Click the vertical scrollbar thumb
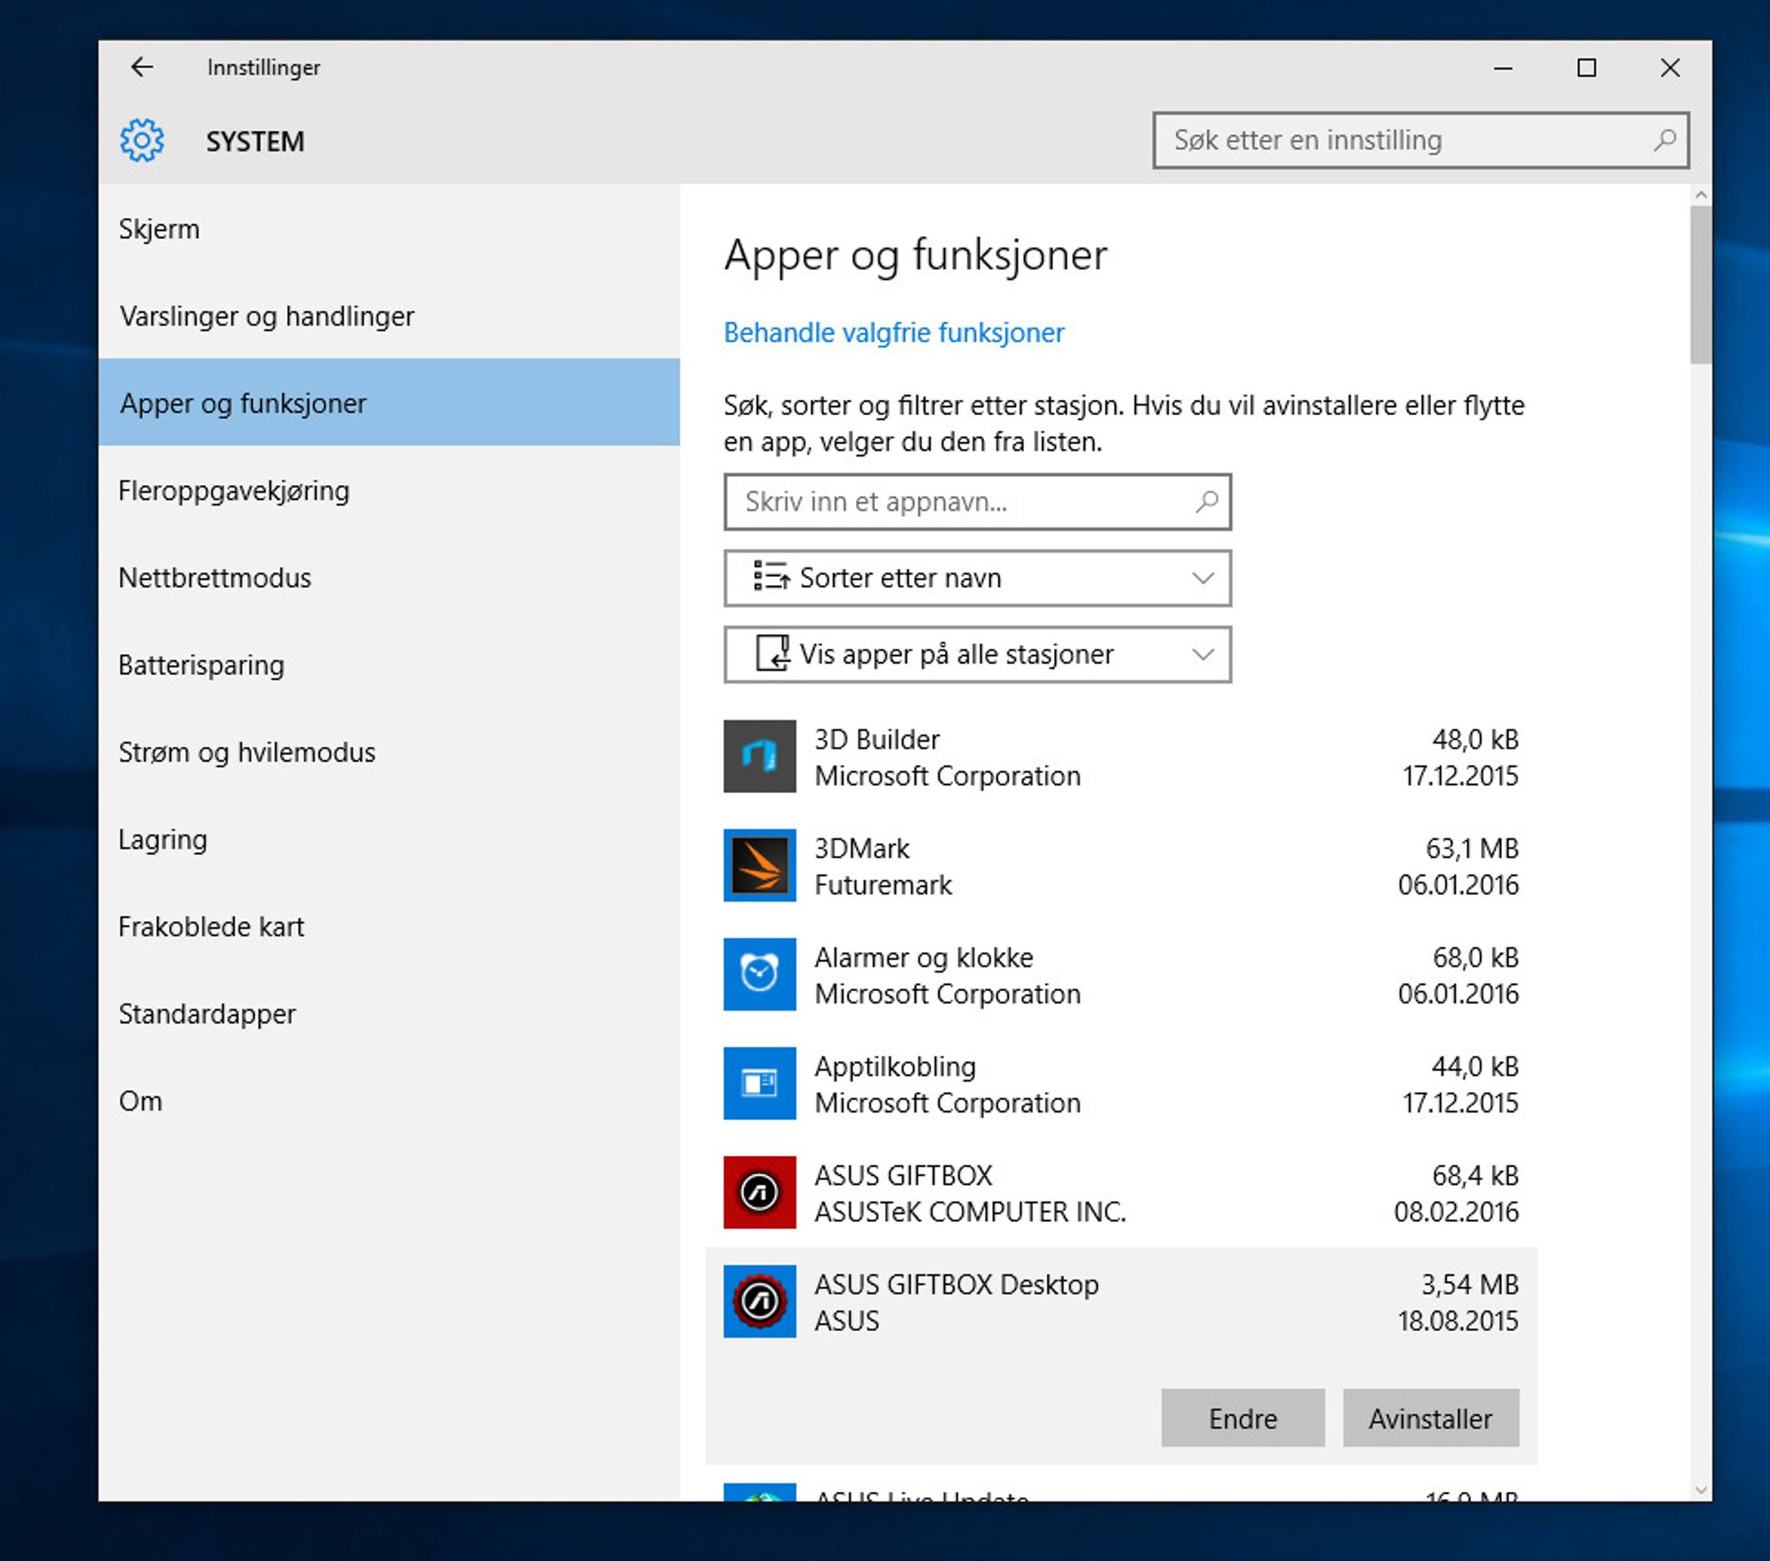This screenshot has height=1561, width=1770. 1700,284
